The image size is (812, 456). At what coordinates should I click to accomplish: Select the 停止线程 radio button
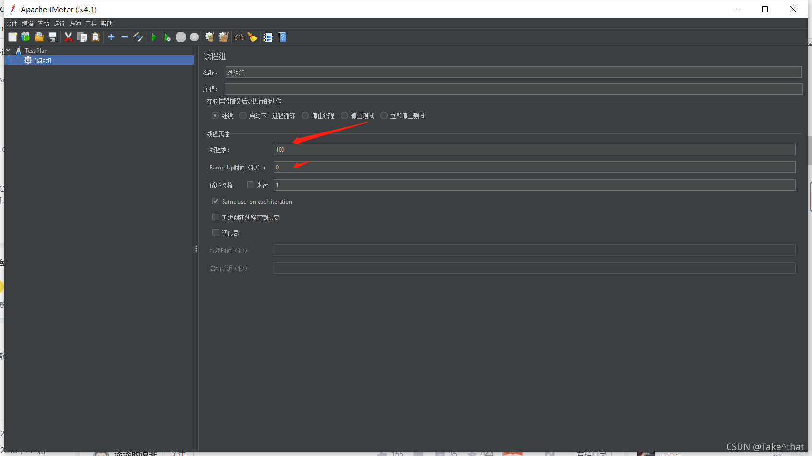pyautogui.click(x=305, y=116)
